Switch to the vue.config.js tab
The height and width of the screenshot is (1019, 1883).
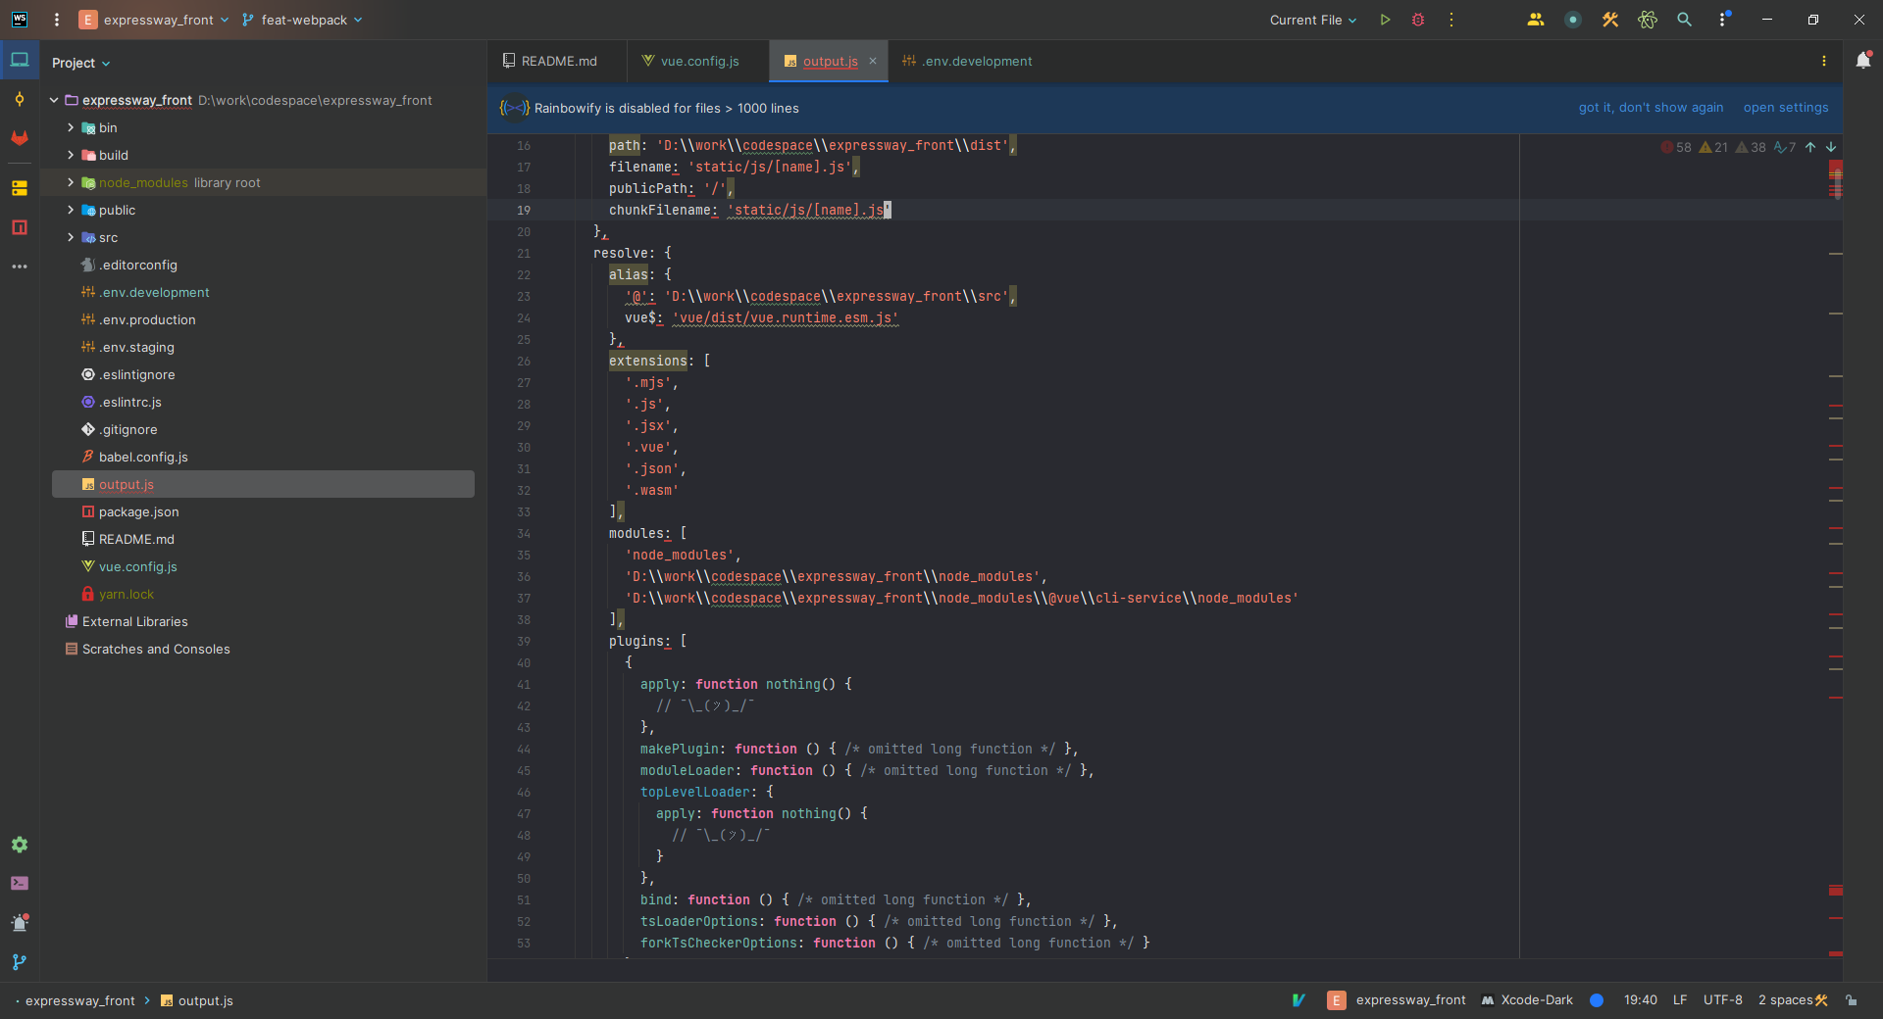pos(698,61)
